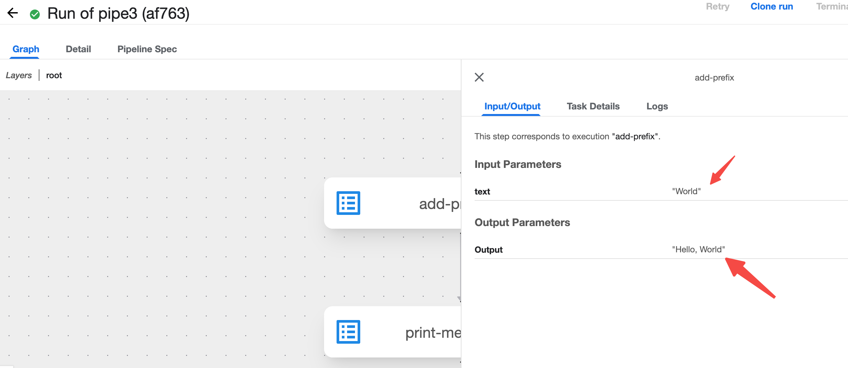Open the Task Details tab
Image resolution: width=848 pixels, height=368 pixels.
593,106
